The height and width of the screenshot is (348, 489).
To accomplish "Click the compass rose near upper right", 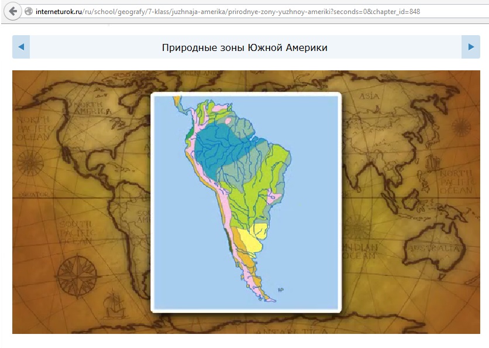I will [x=462, y=127].
